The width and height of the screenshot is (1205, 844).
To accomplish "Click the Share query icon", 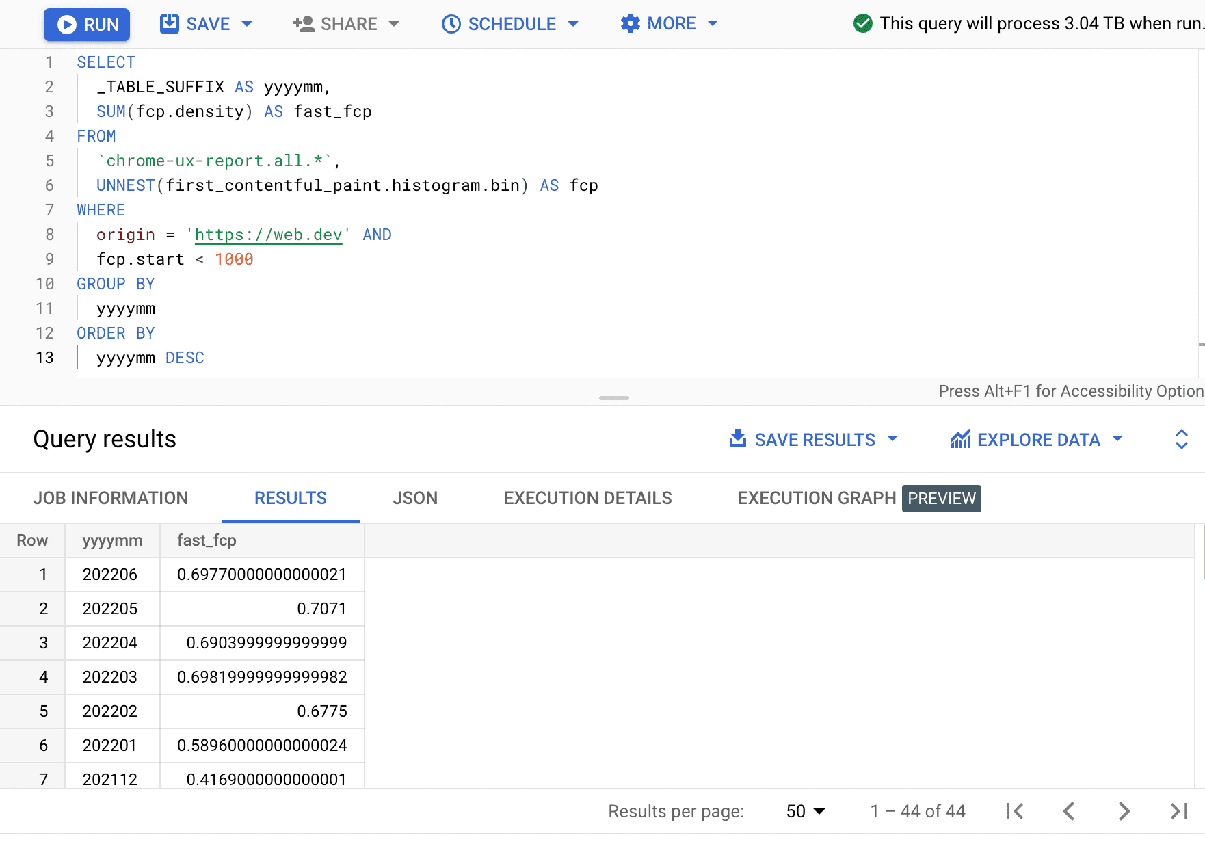I will click(303, 24).
